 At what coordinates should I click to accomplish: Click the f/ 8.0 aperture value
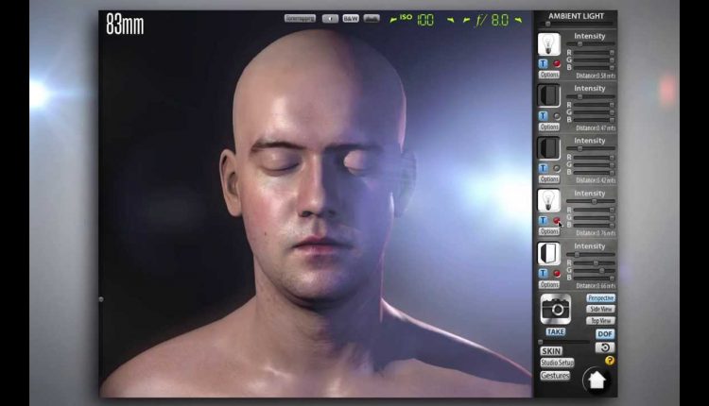[x=492, y=21]
